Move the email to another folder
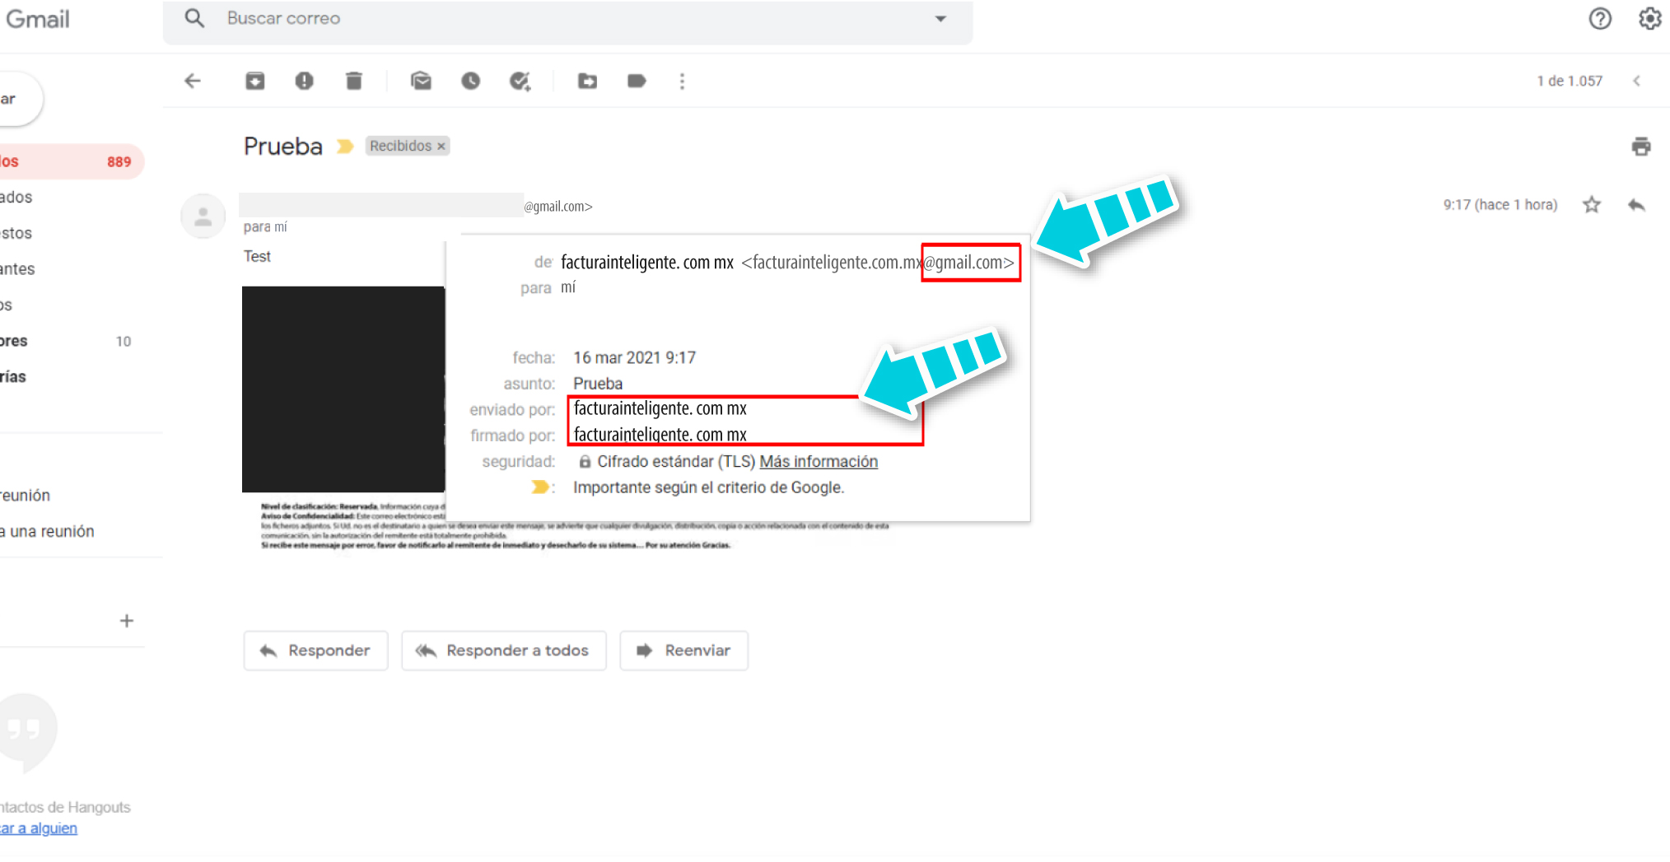Screen dimensions: 1670x862 [x=587, y=81]
